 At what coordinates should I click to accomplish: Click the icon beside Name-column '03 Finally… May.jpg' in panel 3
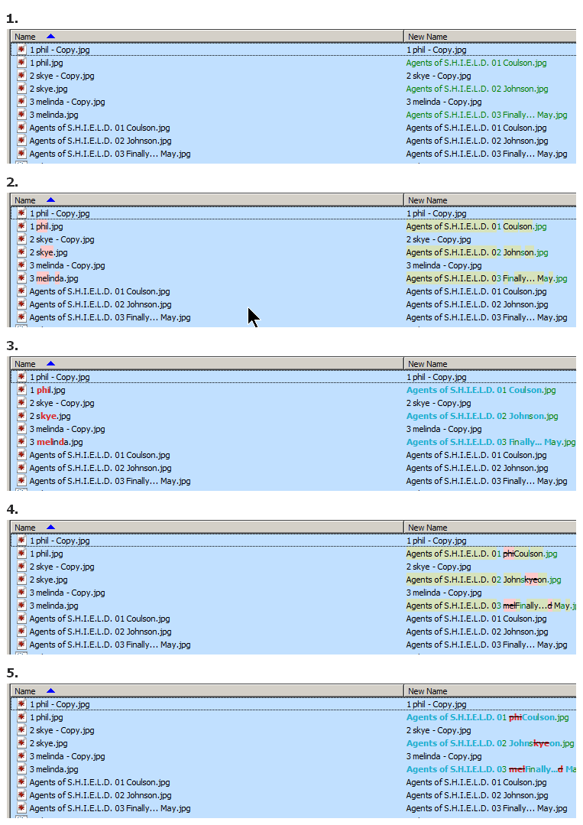coord(21,481)
